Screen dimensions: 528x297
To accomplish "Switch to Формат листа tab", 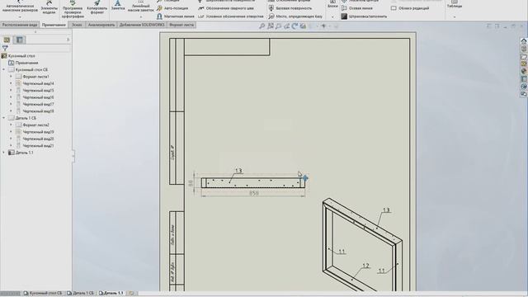I will click(x=181, y=25).
